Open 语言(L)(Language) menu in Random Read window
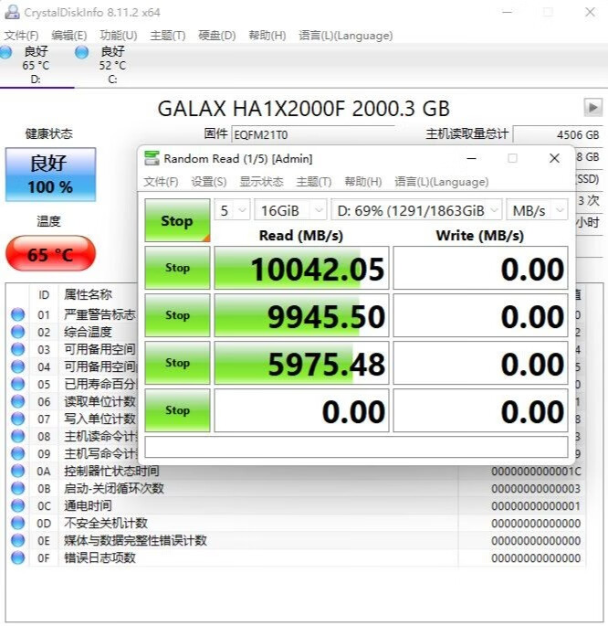Image resolution: width=608 pixels, height=626 pixels. [x=442, y=182]
